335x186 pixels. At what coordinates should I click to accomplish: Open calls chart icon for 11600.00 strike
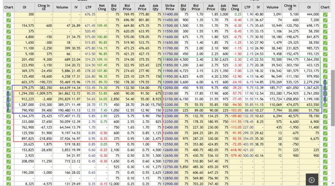[8, 37]
